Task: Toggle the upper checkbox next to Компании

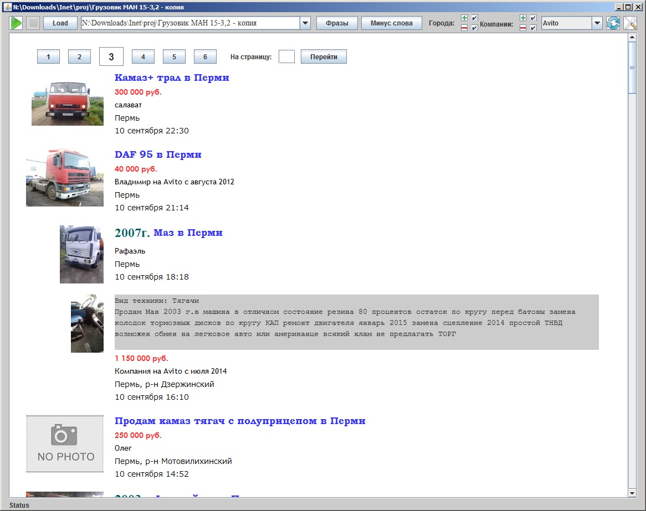Action: point(533,18)
